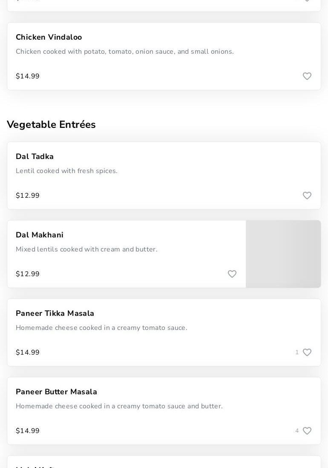Image resolution: width=328 pixels, height=468 pixels.
Task: Favorite the Chicken Vindaloo dish with heart icon
Action: pyautogui.click(x=307, y=76)
